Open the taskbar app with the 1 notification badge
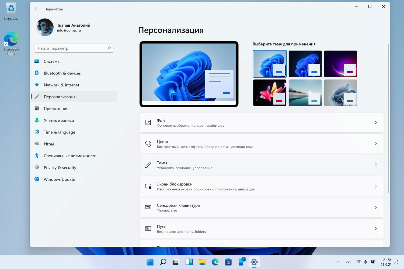 (242, 261)
